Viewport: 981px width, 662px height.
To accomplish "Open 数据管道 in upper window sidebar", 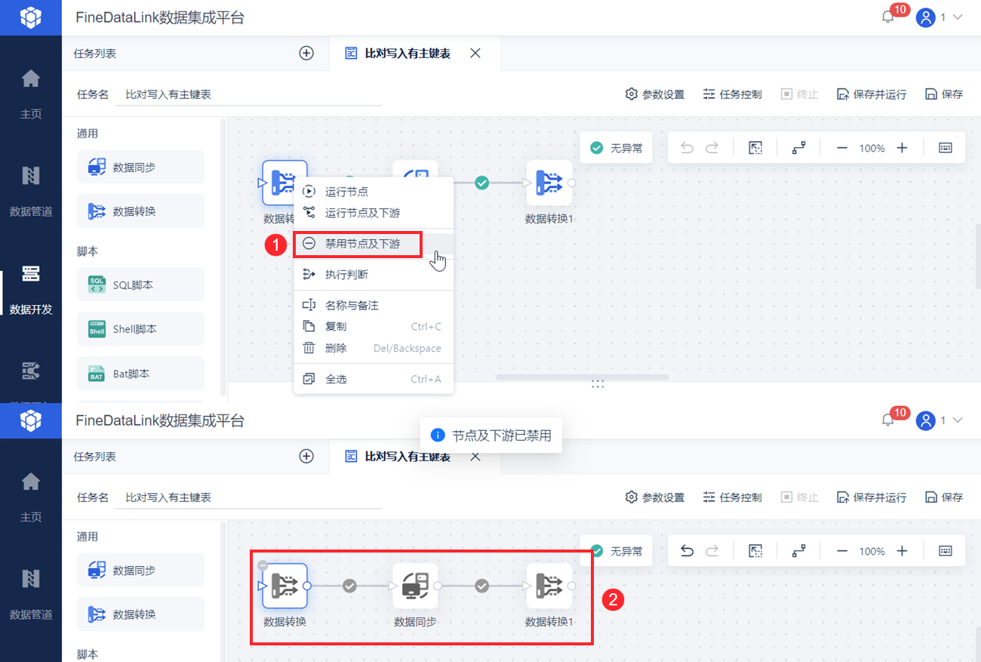I will click(x=31, y=191).
